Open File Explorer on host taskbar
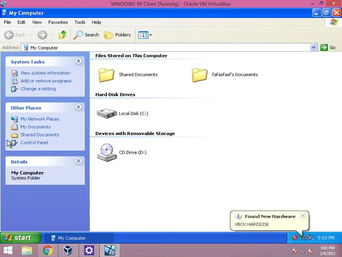342x257 pixels. (x=27, y=250)
